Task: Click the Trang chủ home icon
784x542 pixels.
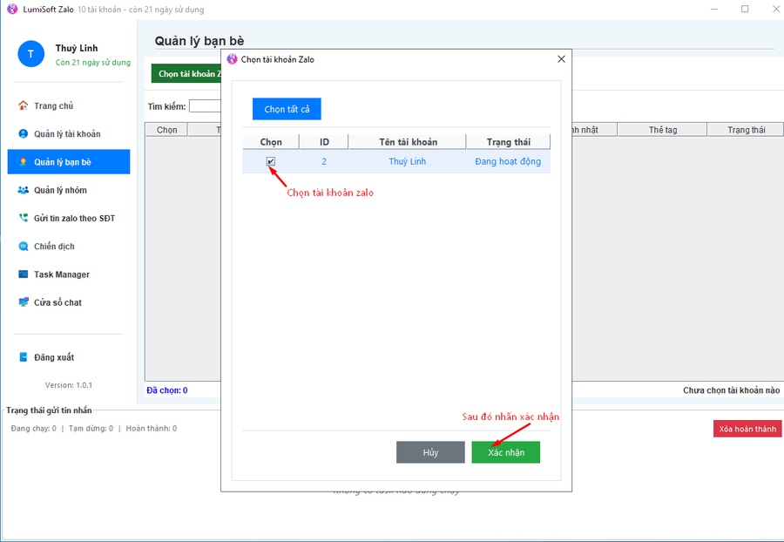Action: [24, 105]
